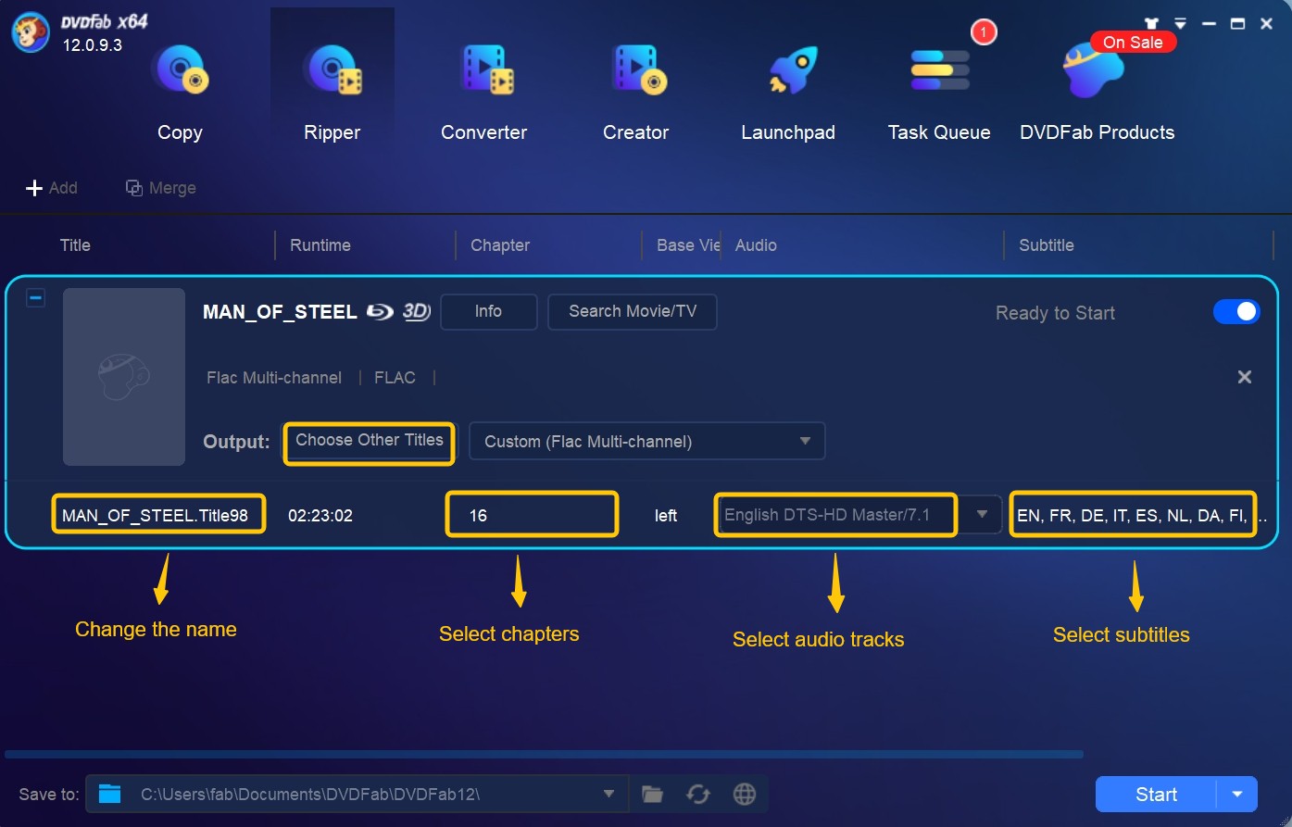Click the Blu-ray disc logo icon
The image size is (1292, 827).
(380, 312)
